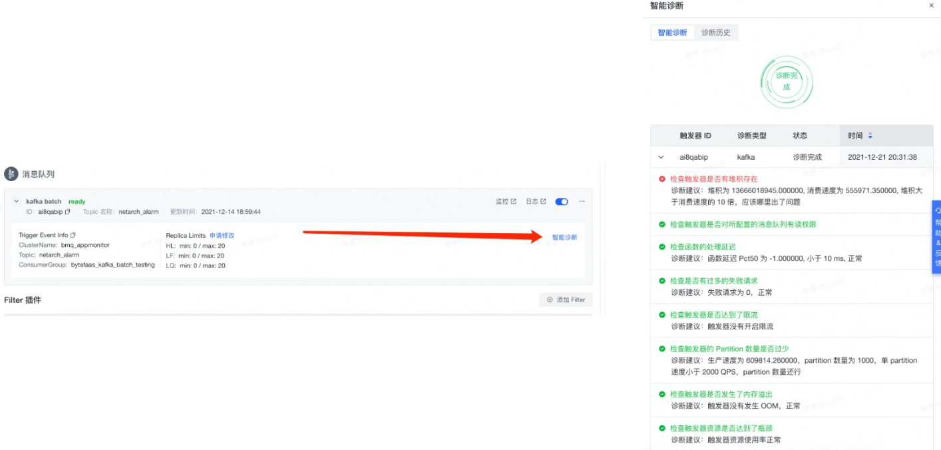Switch to the 诊断历史 tab

[716, 32]
